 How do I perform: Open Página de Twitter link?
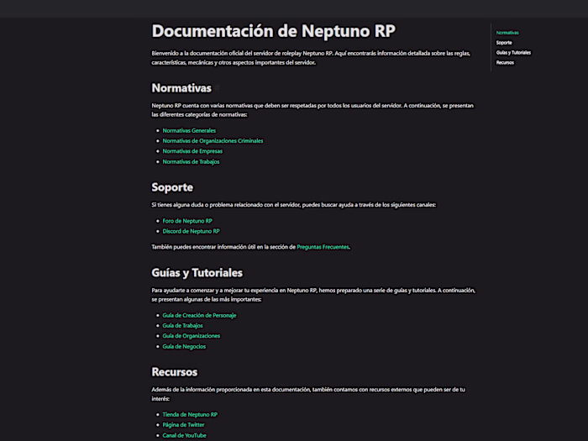(x=183, y=425)
